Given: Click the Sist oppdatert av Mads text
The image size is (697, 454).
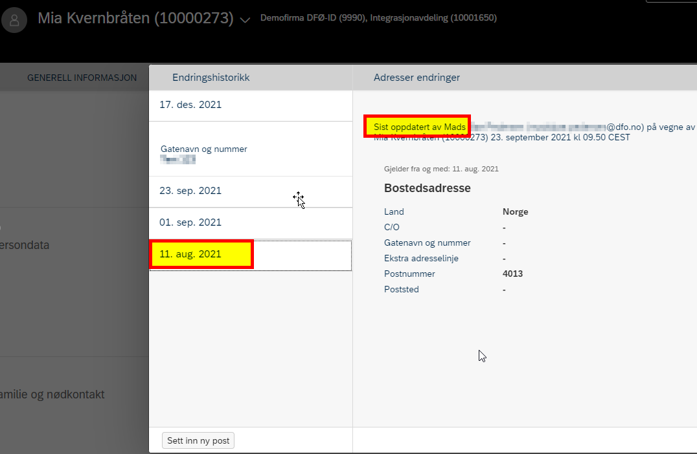Looking at the screenshot, I should (420, 127).
